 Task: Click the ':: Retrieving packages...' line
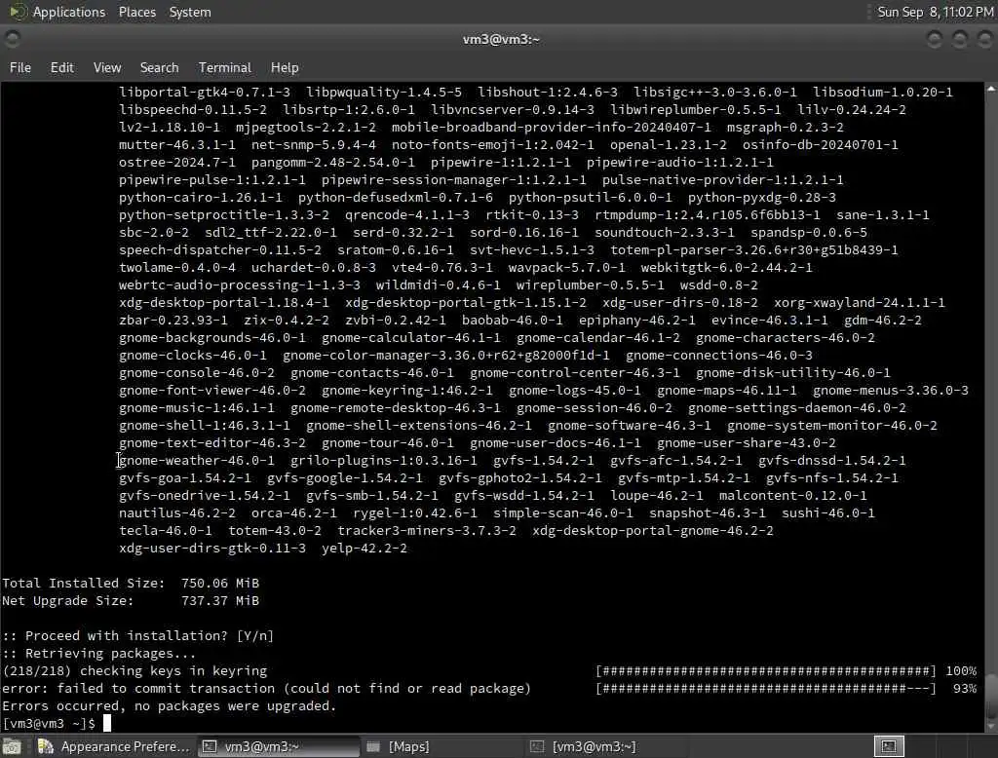coord(98,654)
